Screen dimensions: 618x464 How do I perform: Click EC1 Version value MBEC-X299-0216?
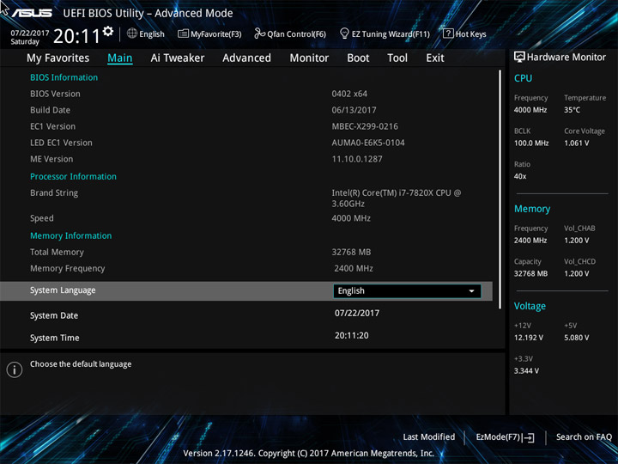pyautogui.click(x=365, y=126)
